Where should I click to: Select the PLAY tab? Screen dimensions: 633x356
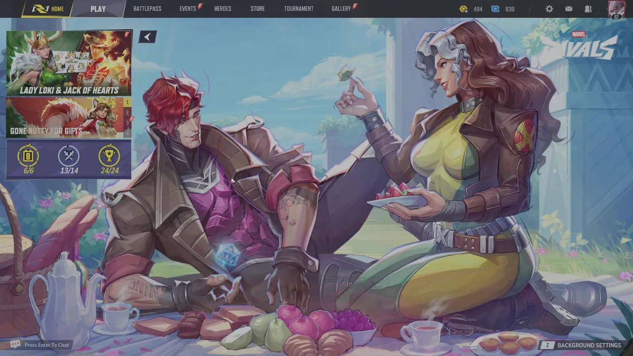point(98,9)
